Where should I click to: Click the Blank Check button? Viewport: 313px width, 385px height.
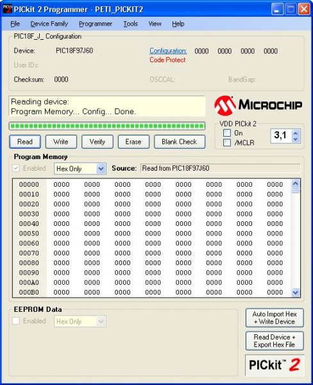click(x=180, y=142)
